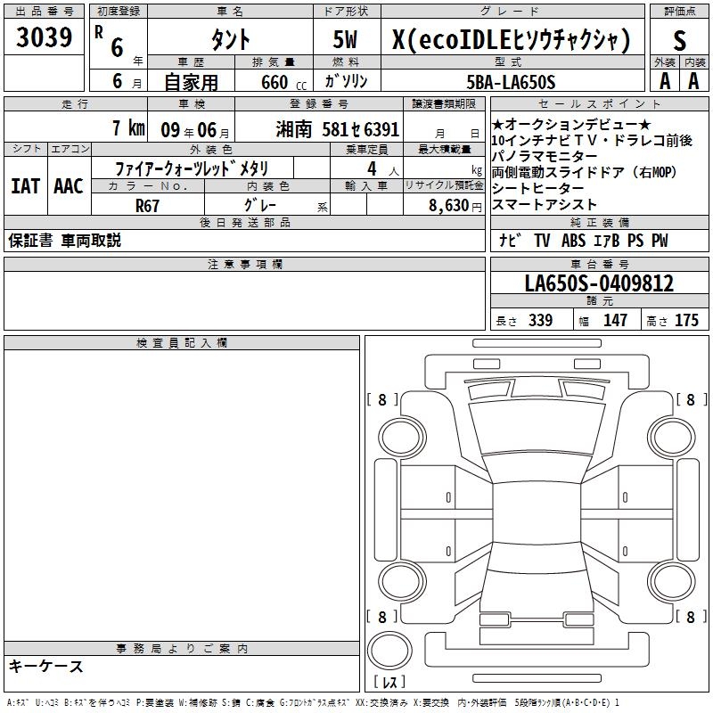This screenshot has height=713, width=713.
Task: Click the overall score S
Action: pos(679,40)
